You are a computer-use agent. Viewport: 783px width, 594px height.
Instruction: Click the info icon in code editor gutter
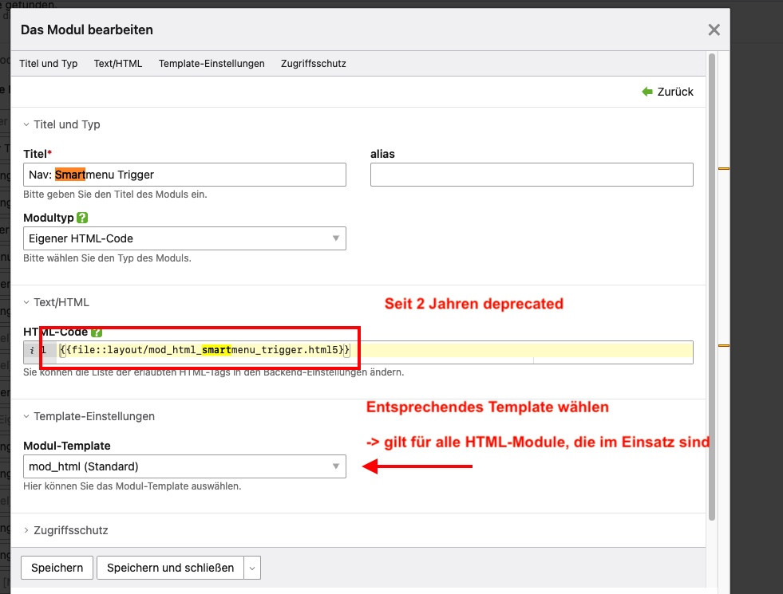pos(31,350)
